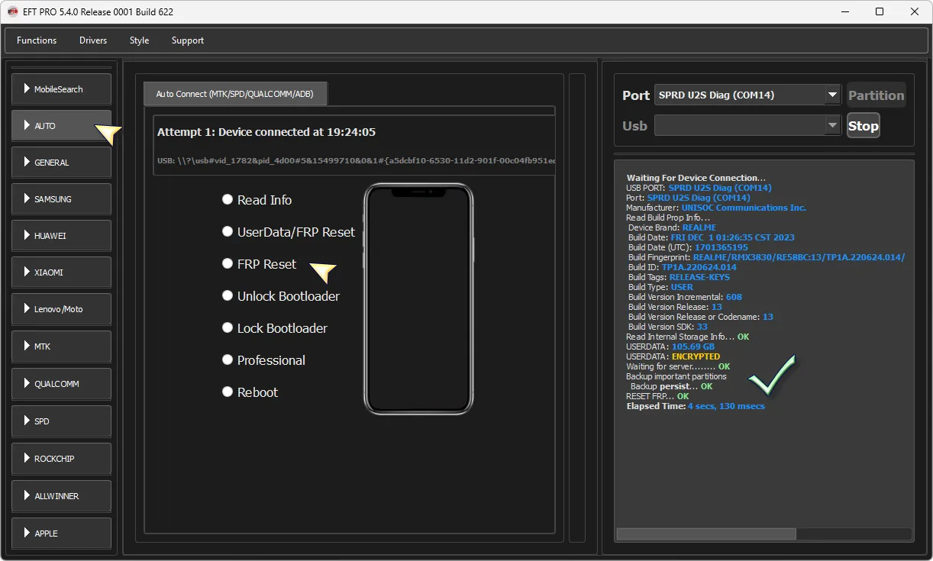Select the FRP Reset radio option
Viewport: 933px width, 561px height.
228,263
